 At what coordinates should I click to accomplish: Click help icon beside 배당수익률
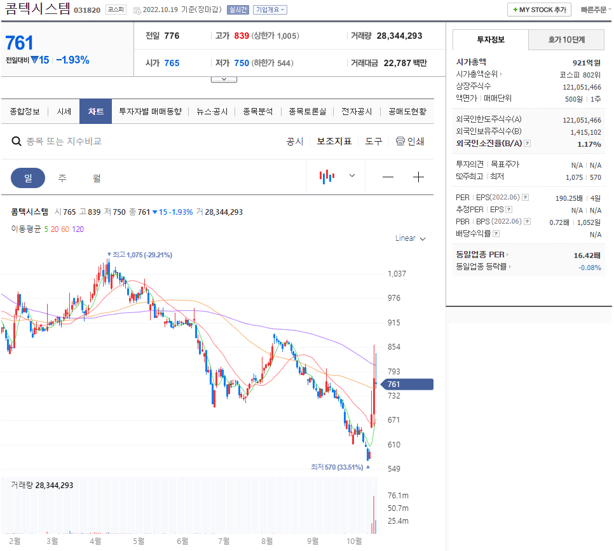496,234
